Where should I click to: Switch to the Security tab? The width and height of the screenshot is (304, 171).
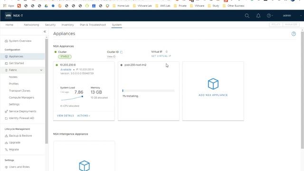coord(50,25)
